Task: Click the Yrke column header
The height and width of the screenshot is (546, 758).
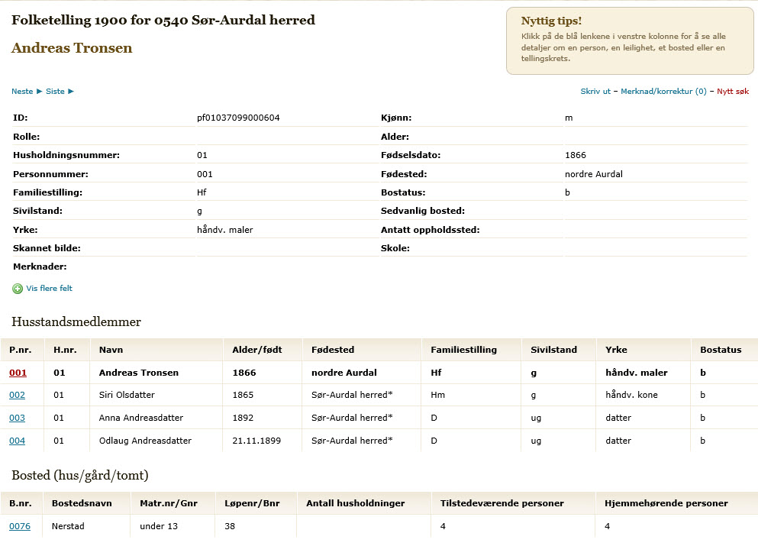Action: [616, 350]
